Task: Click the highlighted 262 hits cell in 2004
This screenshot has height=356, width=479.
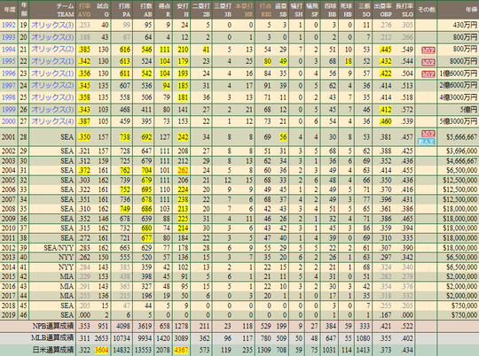Action: point(183,171)
